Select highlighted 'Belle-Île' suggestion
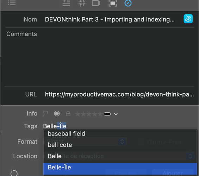 coord(120,168)
